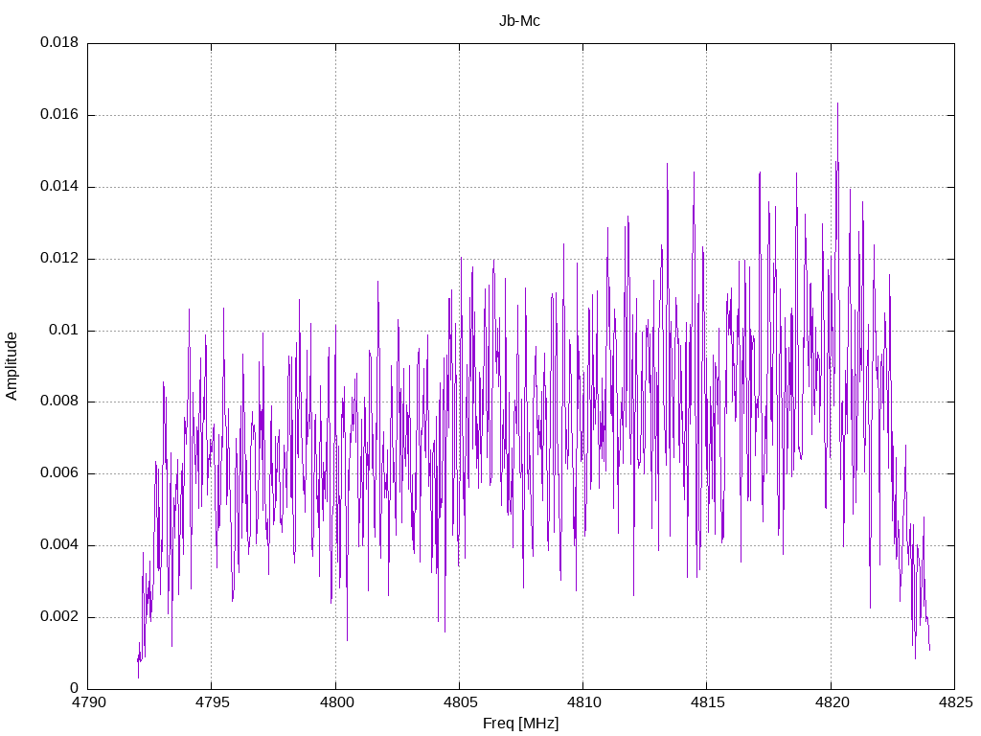Click the y-axis tick label 0.016
The width and height of the screenshot is (981, 736).
[59, 115]
